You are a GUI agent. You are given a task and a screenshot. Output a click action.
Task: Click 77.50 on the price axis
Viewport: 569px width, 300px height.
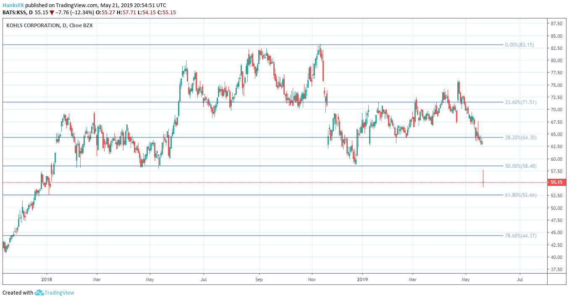click(557, 73)
